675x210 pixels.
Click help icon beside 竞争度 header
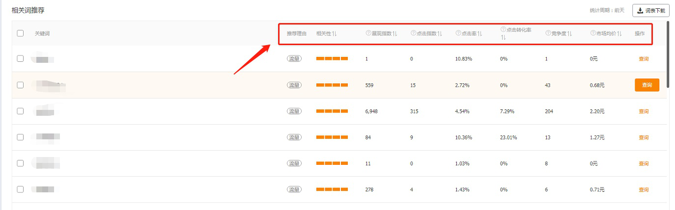pos(548,33)
